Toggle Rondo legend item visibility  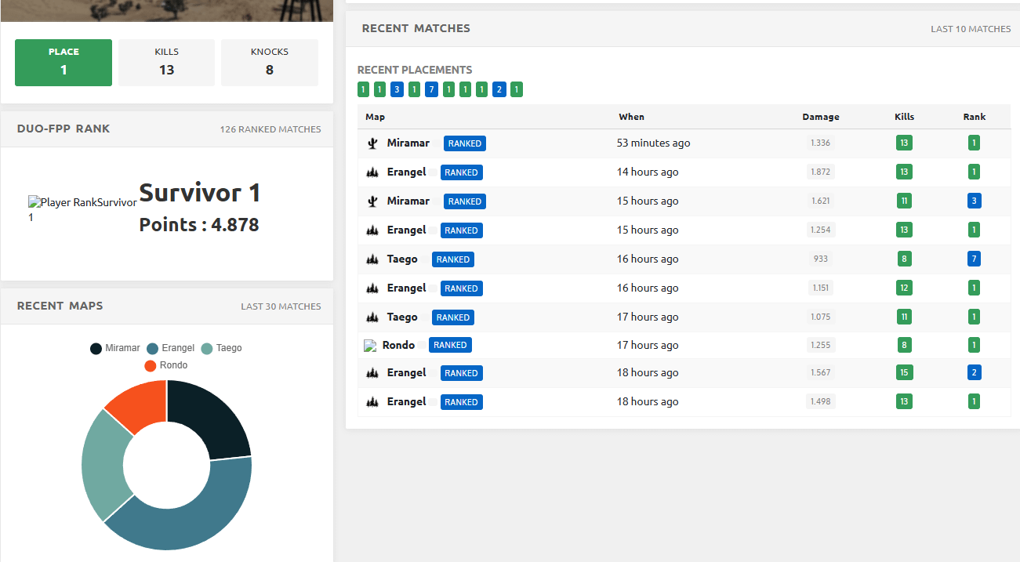[x=166, y=365]
